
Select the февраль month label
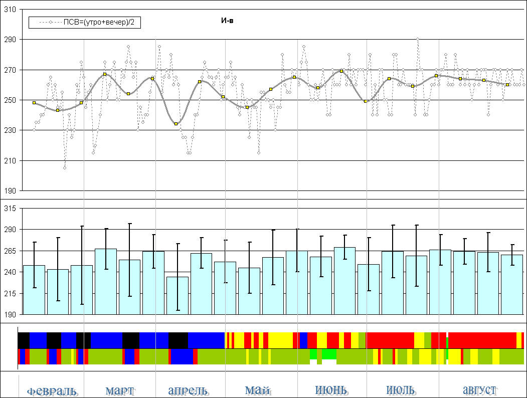click(52, 391)
